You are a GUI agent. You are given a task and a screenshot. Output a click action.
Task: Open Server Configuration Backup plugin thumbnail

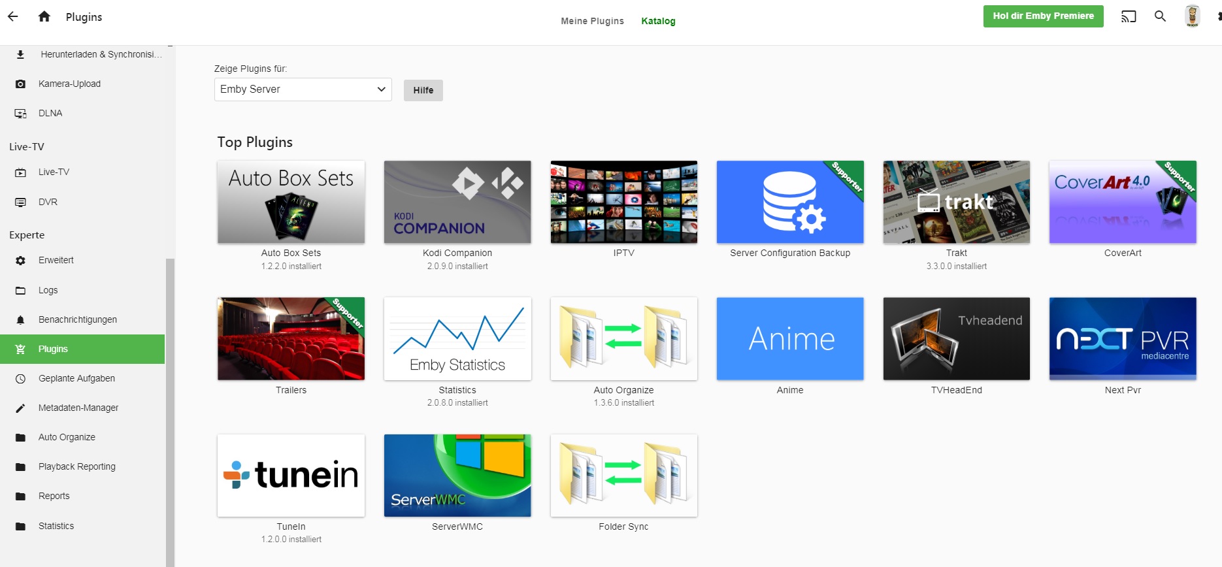790,202
